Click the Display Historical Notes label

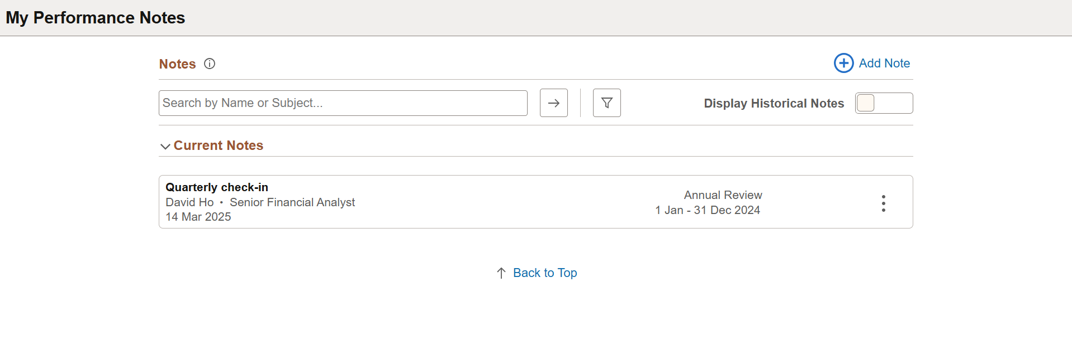[774, 103]
